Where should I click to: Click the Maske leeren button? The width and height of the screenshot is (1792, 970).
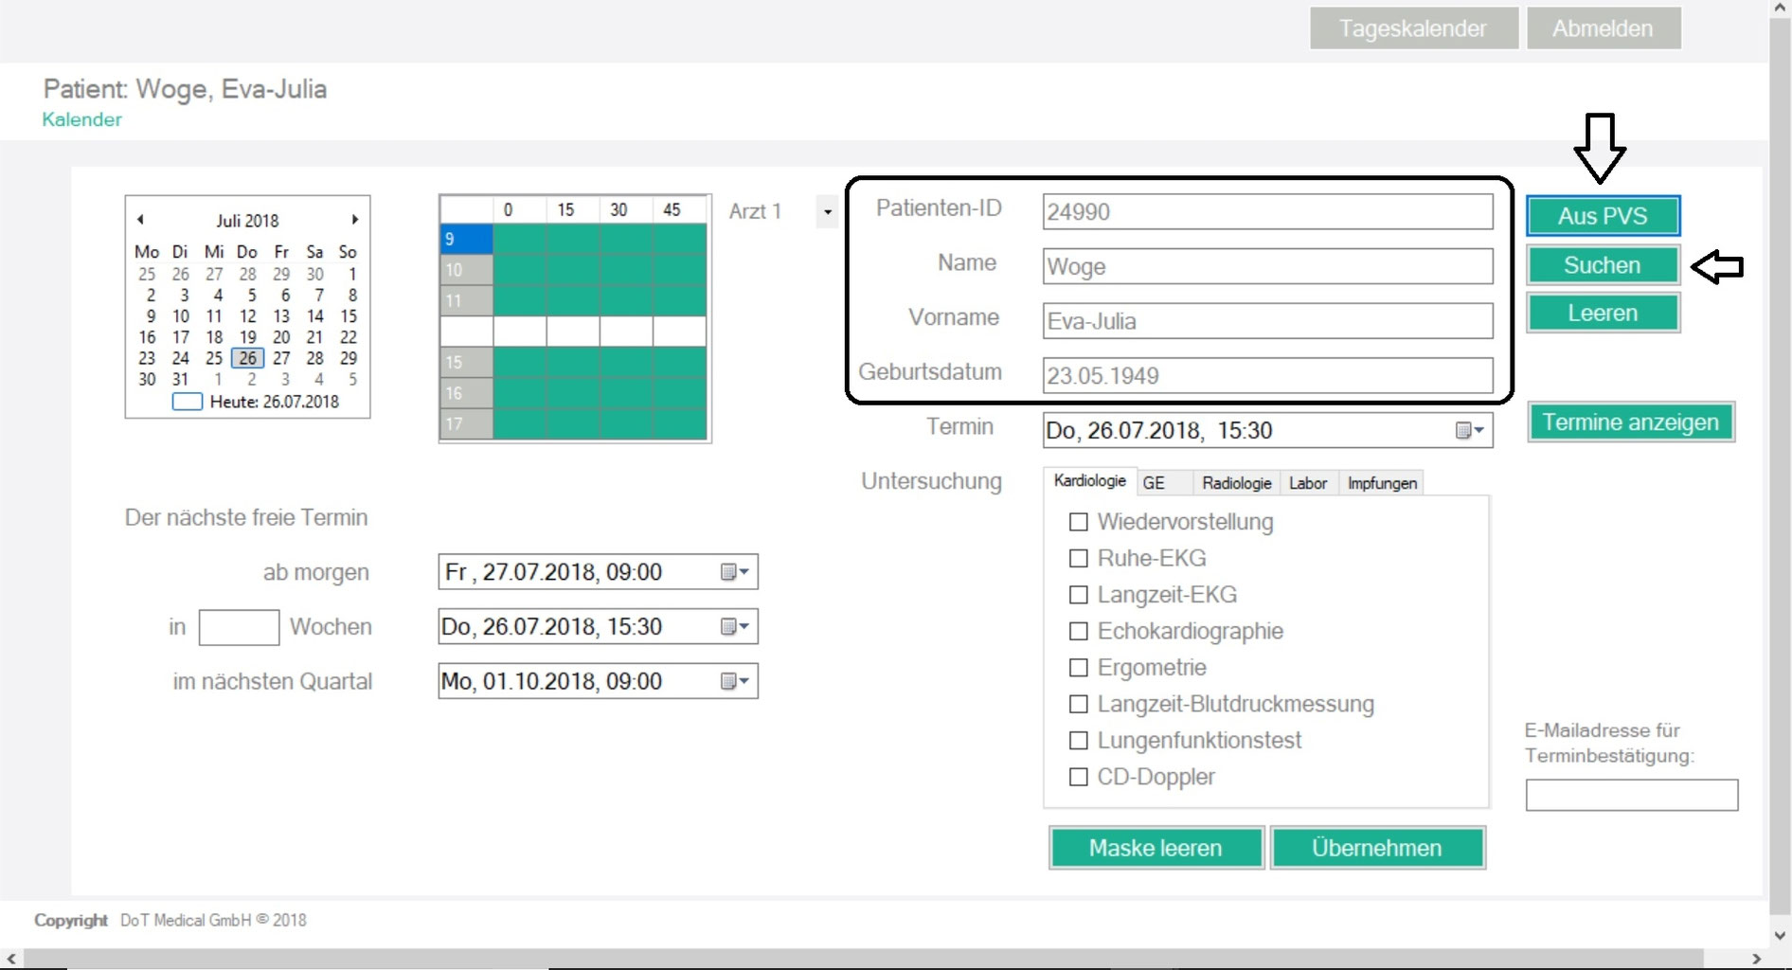1156,848
